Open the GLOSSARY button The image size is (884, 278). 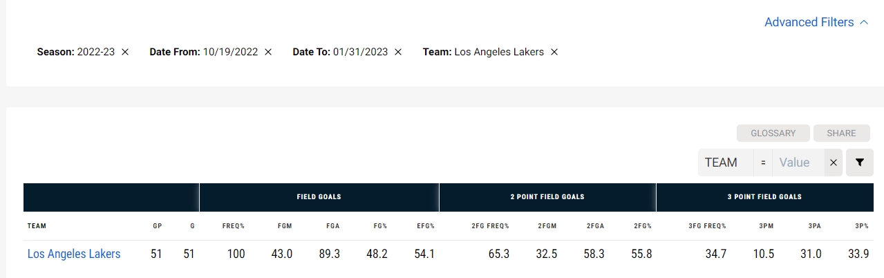click(x=773, y=133)
